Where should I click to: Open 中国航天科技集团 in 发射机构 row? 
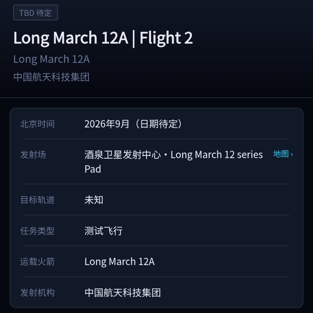123,293
